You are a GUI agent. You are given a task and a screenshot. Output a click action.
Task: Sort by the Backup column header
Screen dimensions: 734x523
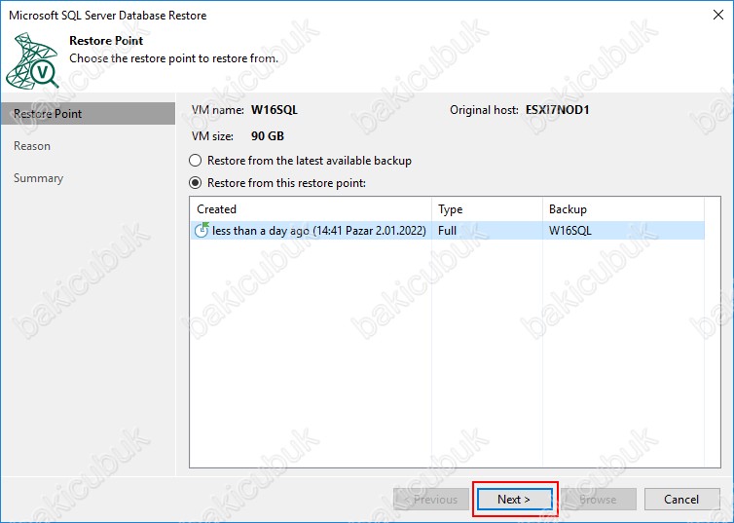click(624, 209)
